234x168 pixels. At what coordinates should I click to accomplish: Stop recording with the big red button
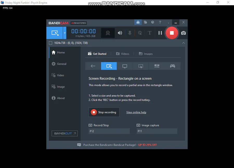coord(172,33)
